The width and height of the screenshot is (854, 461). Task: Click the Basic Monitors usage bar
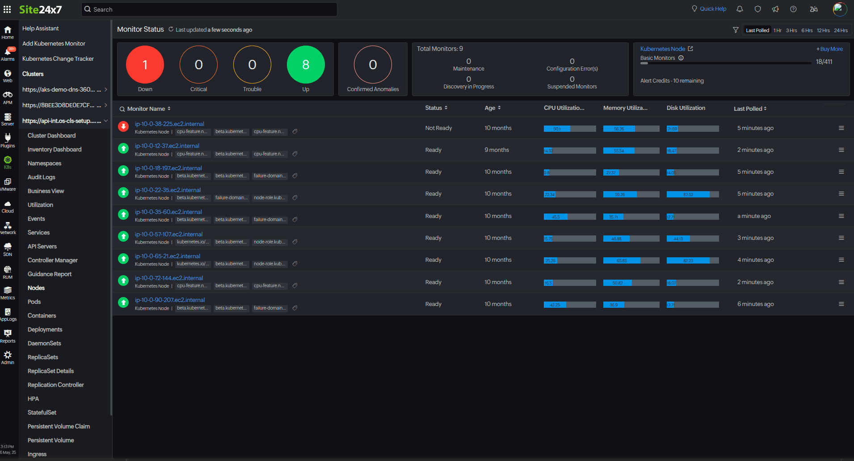pyautogui.click(x=725, y=63)
